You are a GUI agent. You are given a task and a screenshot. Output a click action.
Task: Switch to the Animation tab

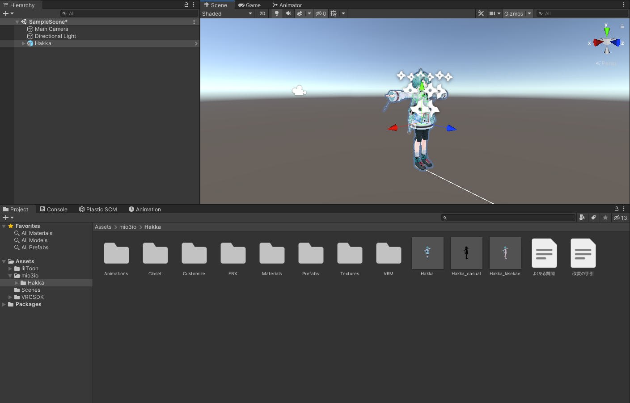145,209
